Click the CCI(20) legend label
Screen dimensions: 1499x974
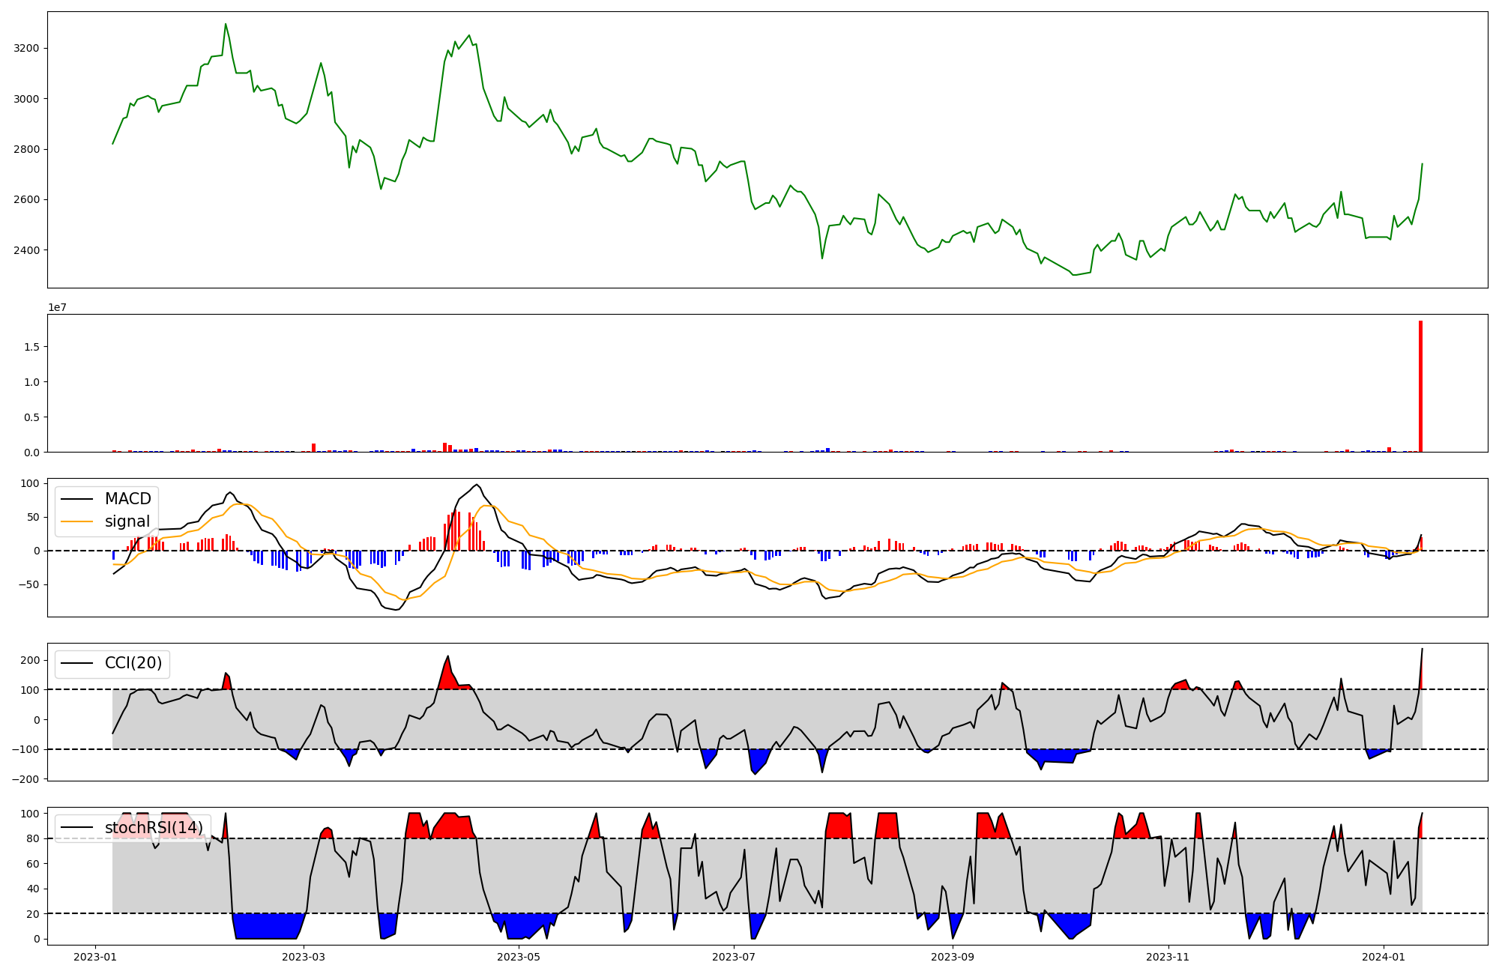pos(133,664)
